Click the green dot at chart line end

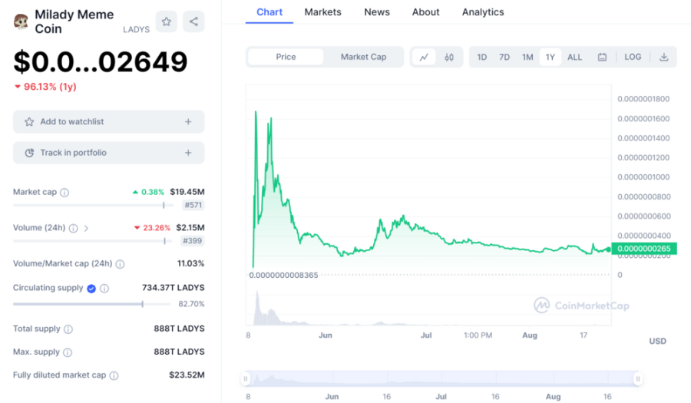pyautogui.click(x=609, y=249)
